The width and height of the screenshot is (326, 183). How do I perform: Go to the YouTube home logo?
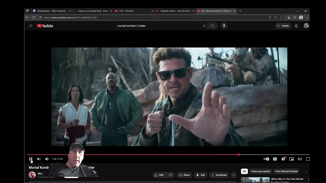45,26
